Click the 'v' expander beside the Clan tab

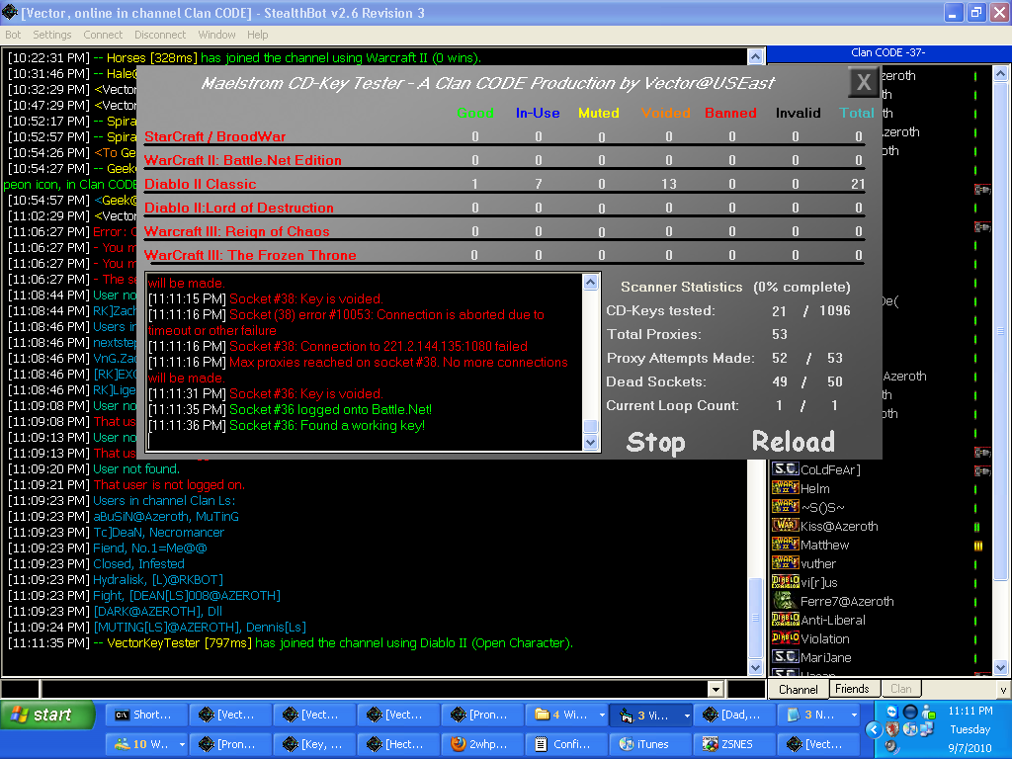pos(1003,689)
